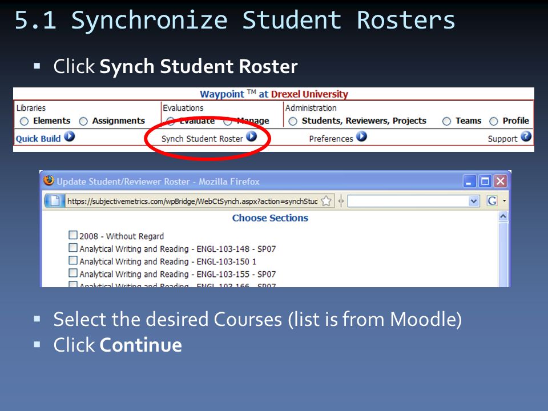Select the Assignments radio button

(83, 121)
